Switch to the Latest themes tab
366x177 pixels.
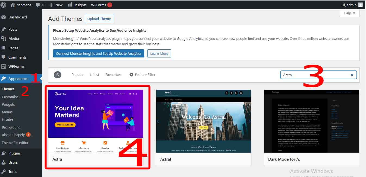click(95, 75)
